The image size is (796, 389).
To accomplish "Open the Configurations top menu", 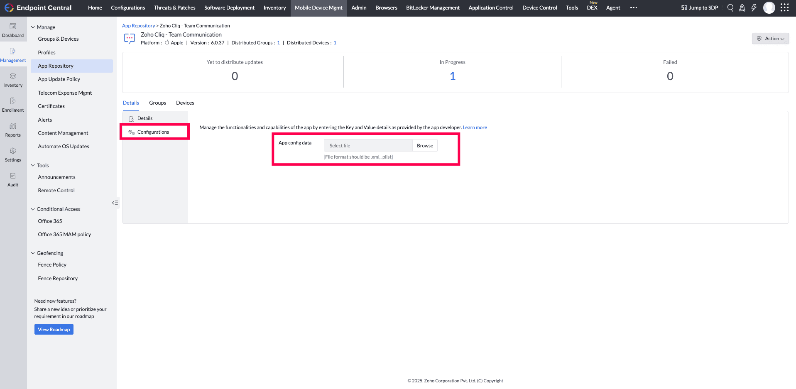I will (x=128, y=8).
